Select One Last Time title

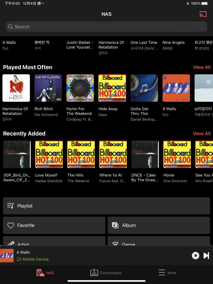(x=144, y=43)
